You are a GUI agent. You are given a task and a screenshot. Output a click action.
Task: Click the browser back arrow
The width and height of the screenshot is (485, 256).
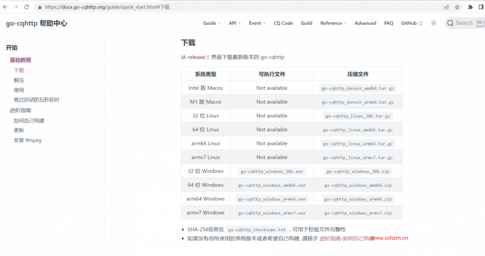(5, 7)
